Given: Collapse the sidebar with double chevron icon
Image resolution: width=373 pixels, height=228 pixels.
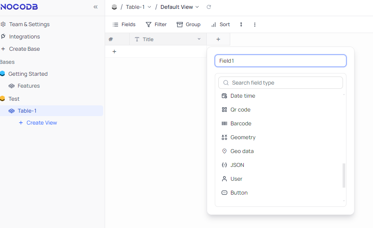Looking at the screenshot, I should coord(95,7).
